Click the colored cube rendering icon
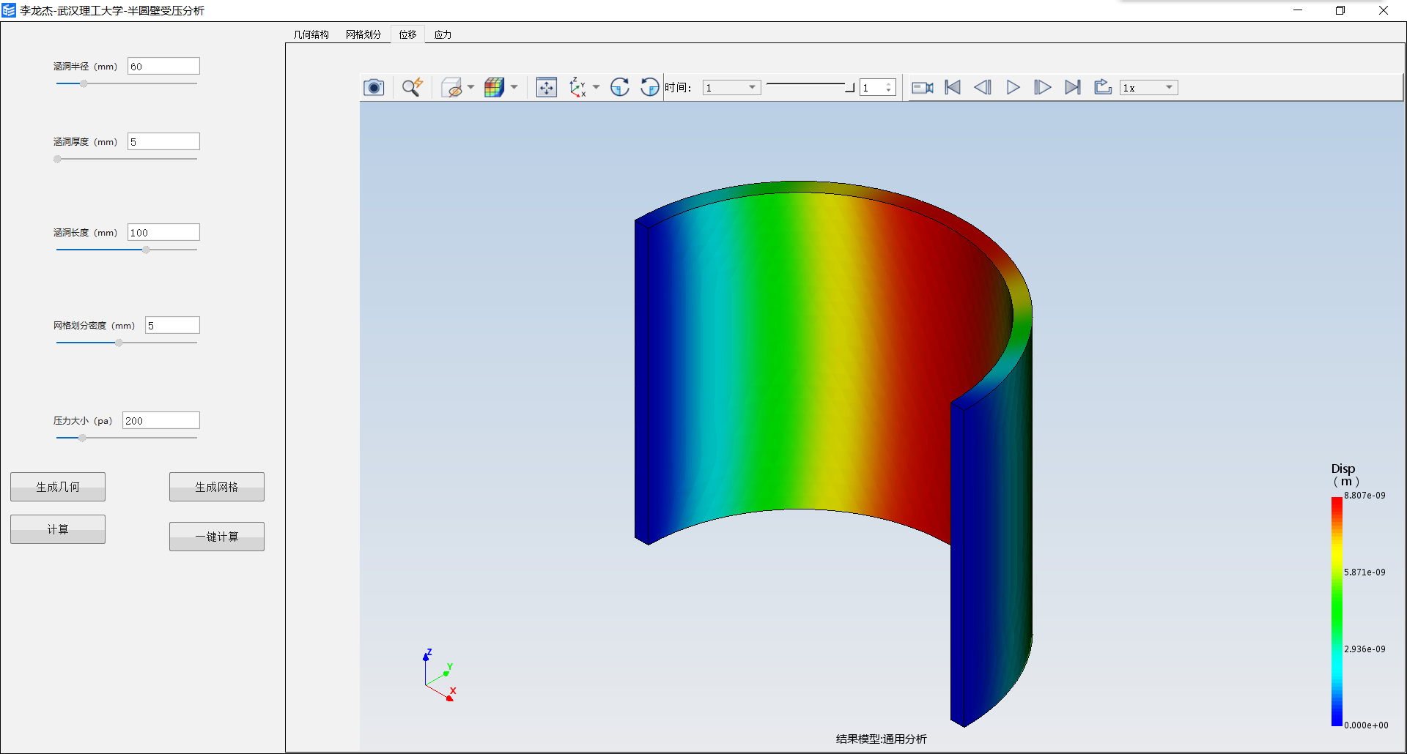The height and width of the screenshot is (754, 1407). [495, 88]
